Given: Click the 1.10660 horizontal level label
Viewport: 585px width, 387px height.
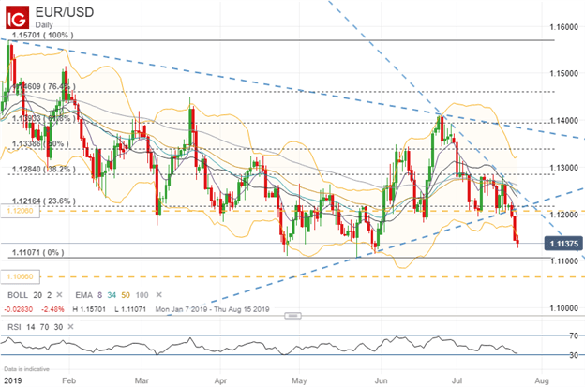Looking at the screenshot, I should click(20, 276).
